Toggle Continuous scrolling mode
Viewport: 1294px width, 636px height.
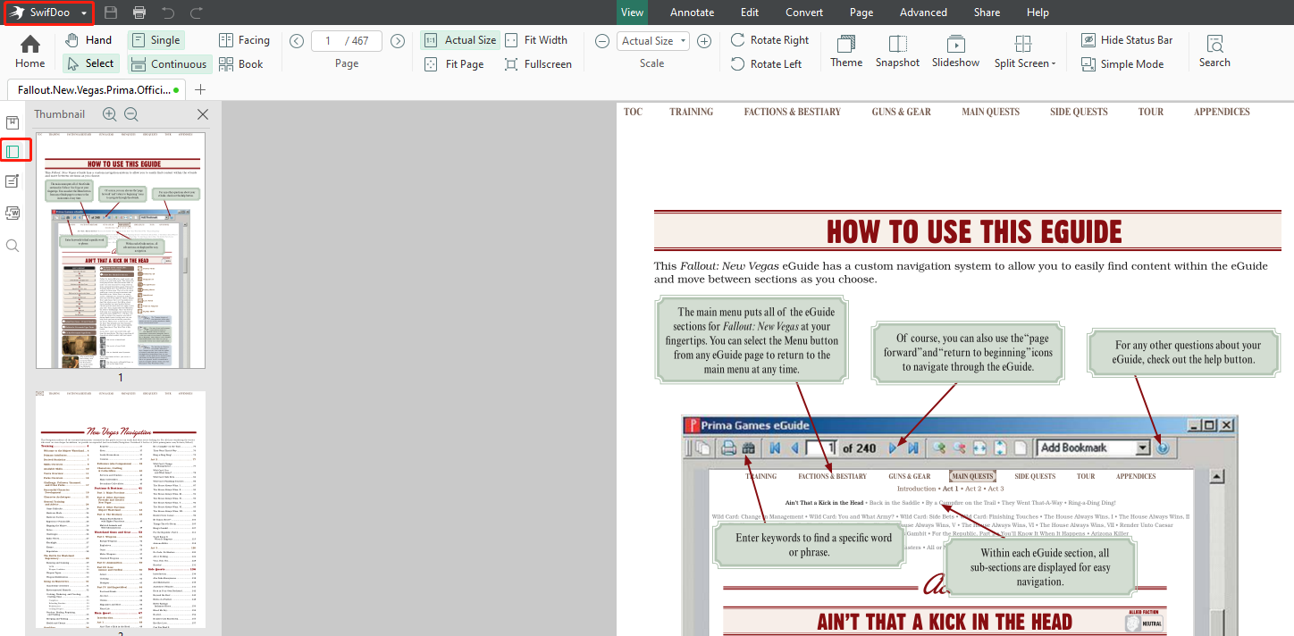click(168, 63)
